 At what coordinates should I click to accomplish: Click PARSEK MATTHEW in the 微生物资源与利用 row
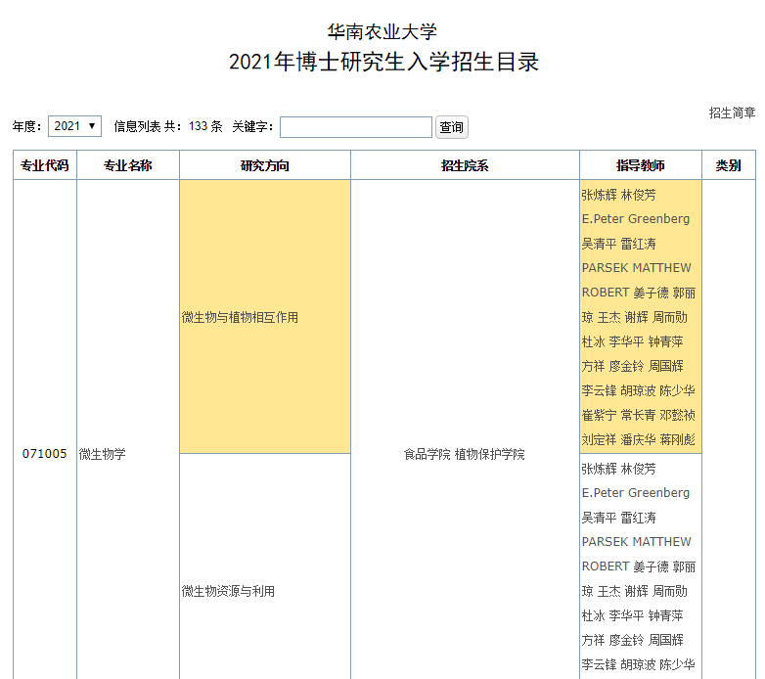[636, 542]
